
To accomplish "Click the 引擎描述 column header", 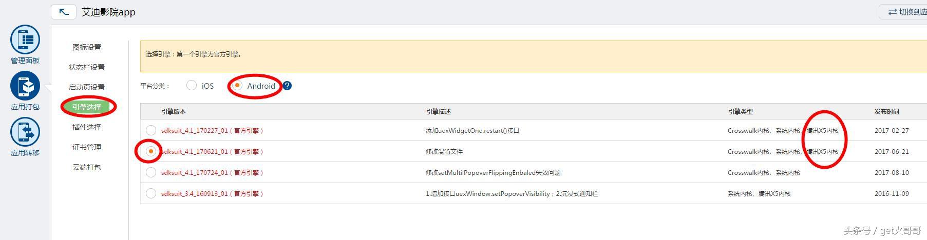I will (x=438, y=111).
